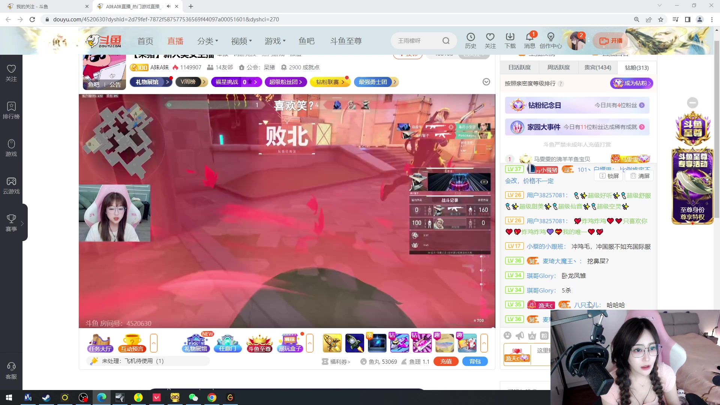Open the 背包 backpack button
The image size is (720, 405).
[x=475, y=361]
